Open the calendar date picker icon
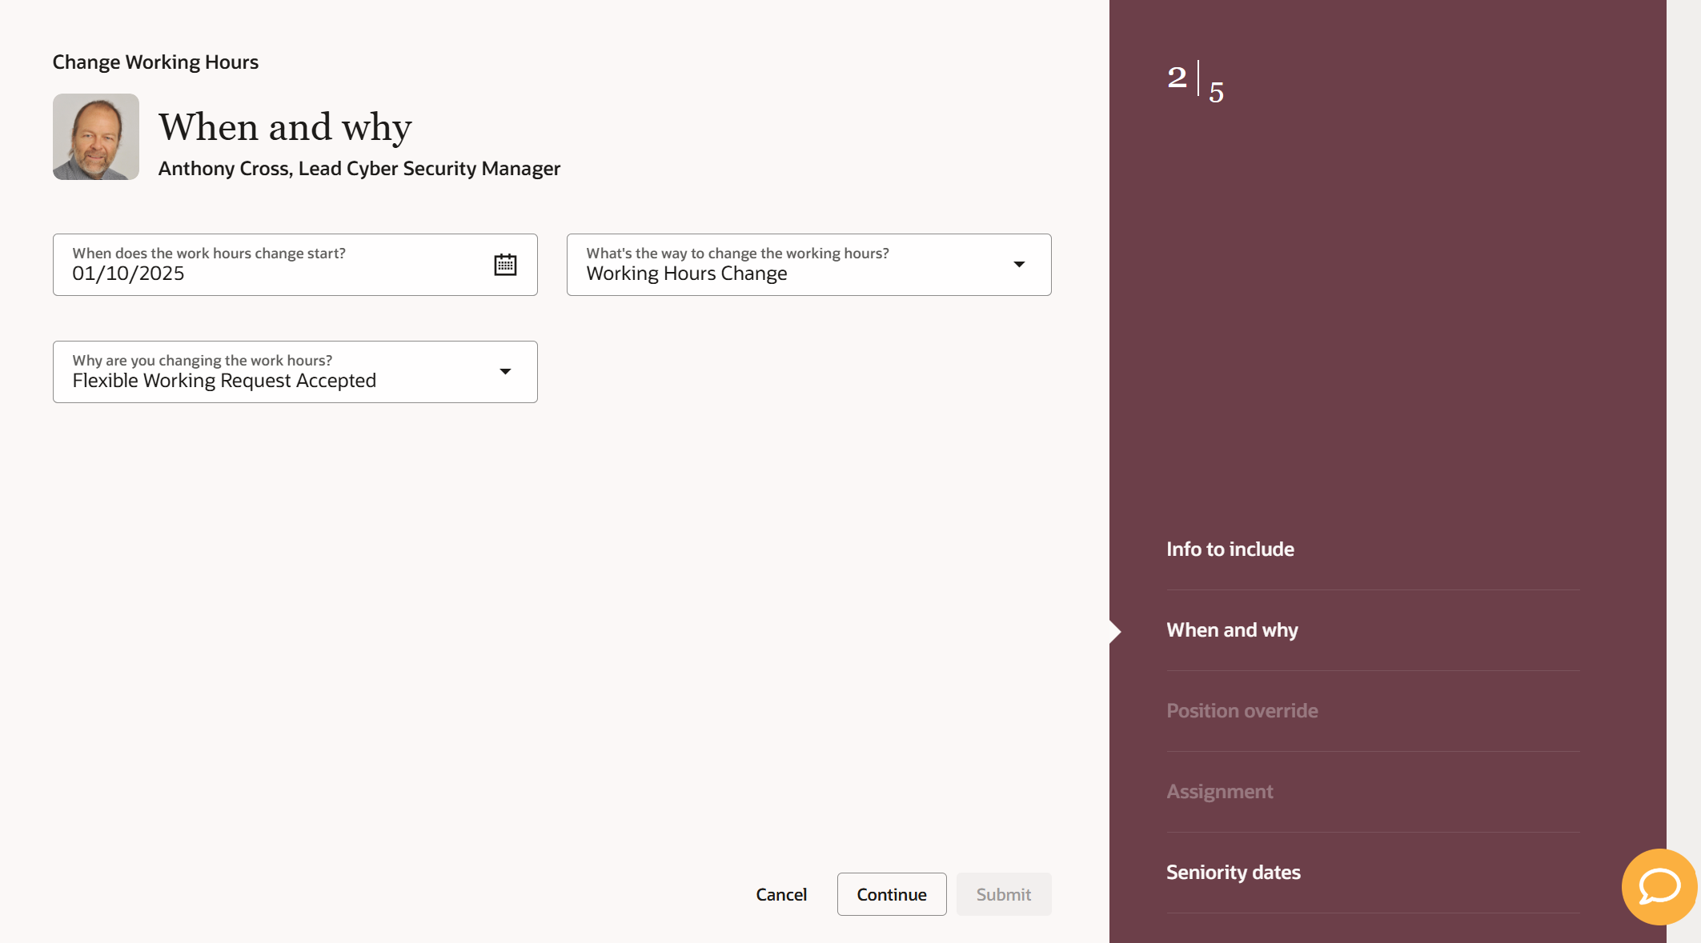1701x943 pixels. [505, 265]
